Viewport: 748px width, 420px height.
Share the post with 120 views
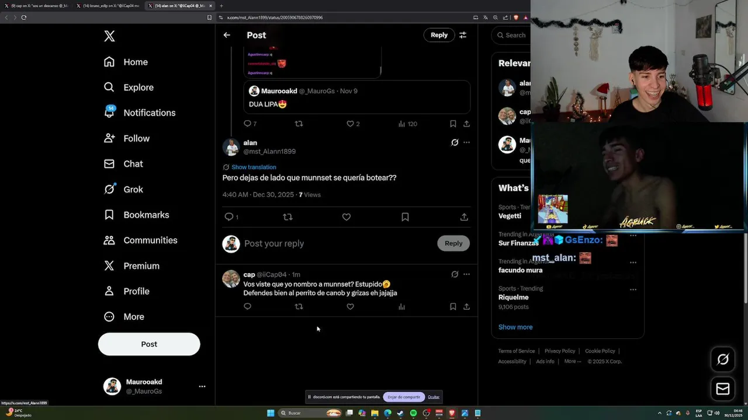(466, 124)
